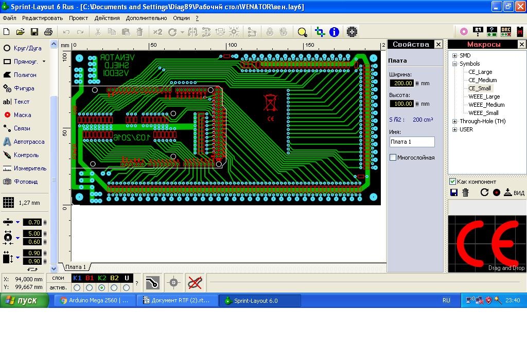The image size is (527, 349).
Task: Collapse the Symbols macros folder
Action: 455,64
